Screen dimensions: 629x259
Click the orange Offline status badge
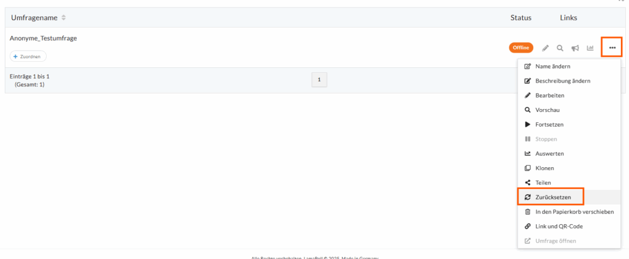521,48
